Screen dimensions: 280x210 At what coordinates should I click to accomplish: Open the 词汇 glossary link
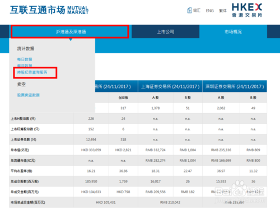[x=197, y=11]
